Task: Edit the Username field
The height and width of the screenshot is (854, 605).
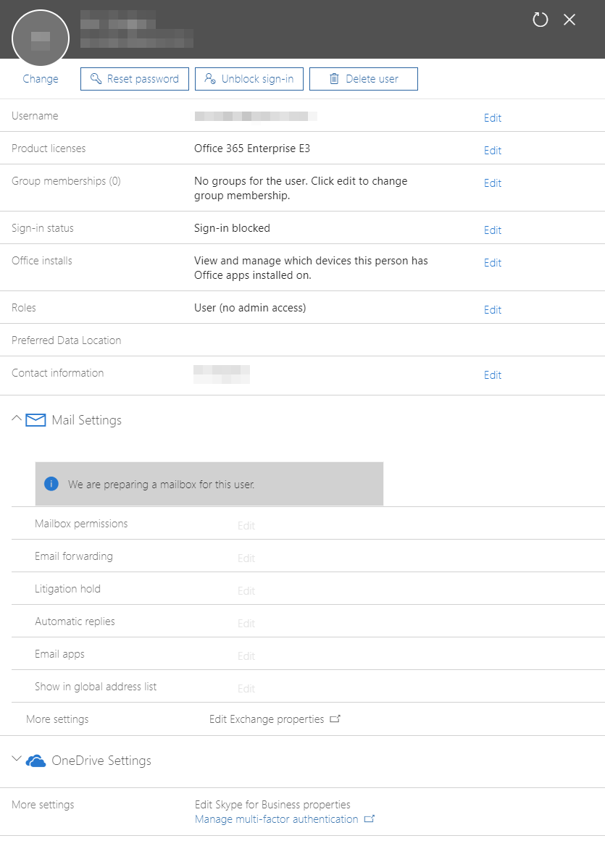Action: click(493, 118)
